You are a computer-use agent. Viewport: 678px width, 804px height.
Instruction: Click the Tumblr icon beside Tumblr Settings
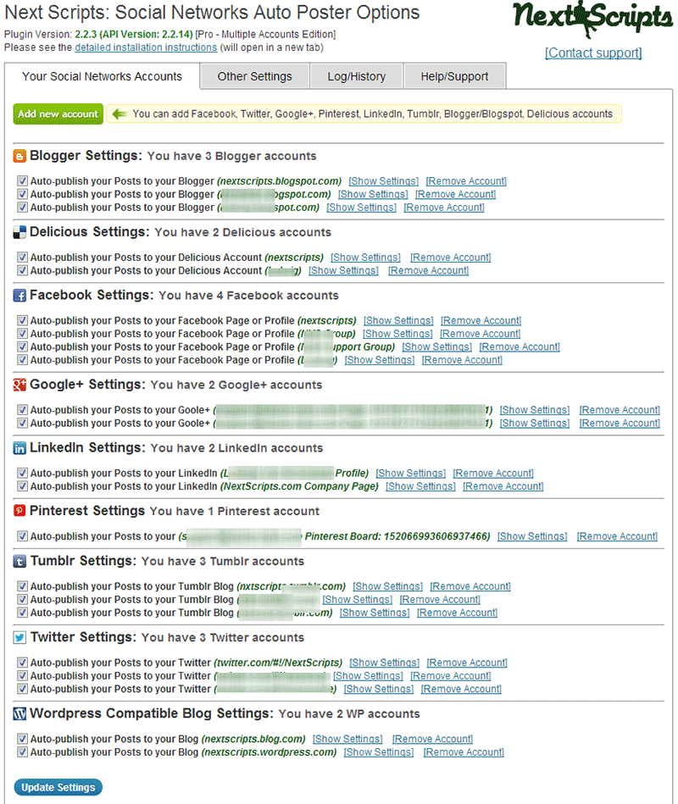pos(19,562)
